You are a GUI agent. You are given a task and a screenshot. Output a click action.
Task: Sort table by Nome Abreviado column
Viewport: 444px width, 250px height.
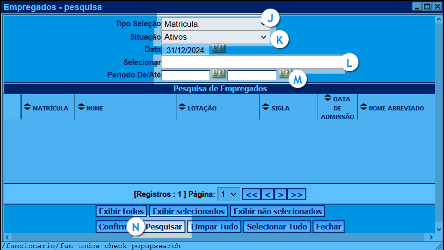coord(364,107)
